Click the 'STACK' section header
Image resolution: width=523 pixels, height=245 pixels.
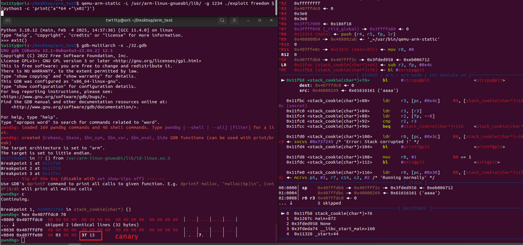(x=415, y=183)
